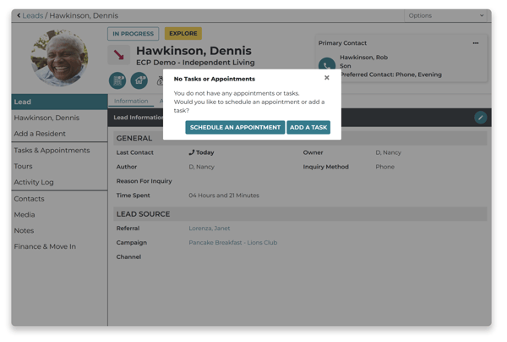Viewport: 507px width, 342px height.
Task: Click the Hawkinson, Dennis page heading
Action: click(x=194, y=51)
